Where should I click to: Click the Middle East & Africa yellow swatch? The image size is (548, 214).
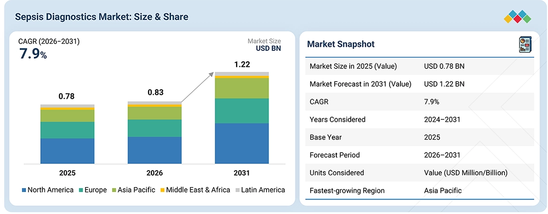pos(162,190)
